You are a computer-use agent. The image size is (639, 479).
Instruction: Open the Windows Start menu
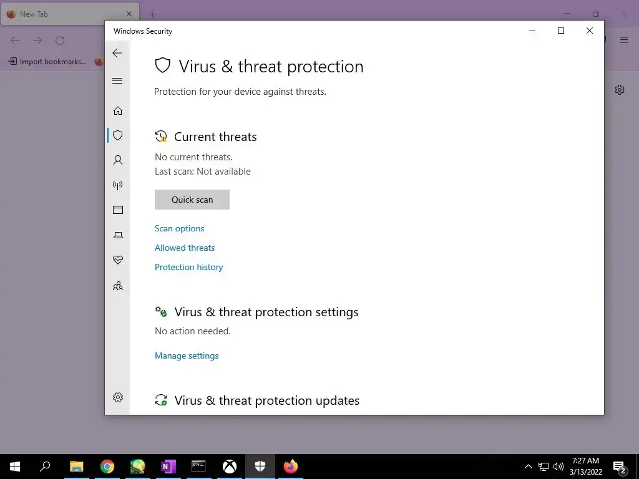[x=15, y=467]
